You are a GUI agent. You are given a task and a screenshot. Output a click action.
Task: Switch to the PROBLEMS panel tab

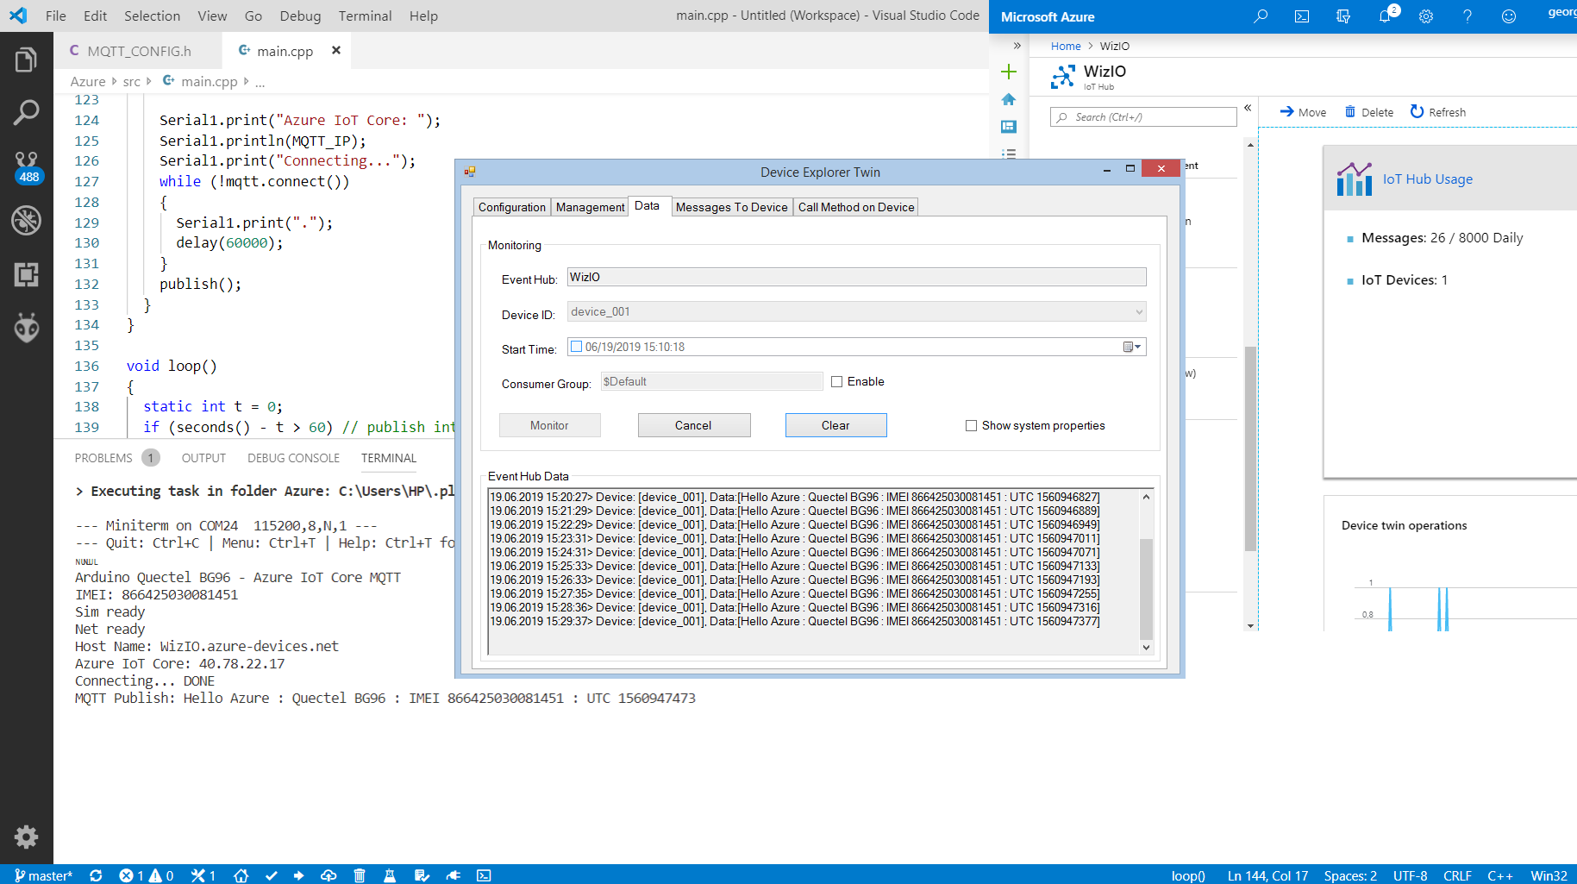coord(103,458)
